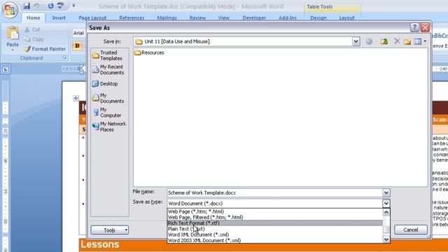This screenshot has height=252, width=448.
Task: Open the Mailings ribbon tab
Action: 167,17
